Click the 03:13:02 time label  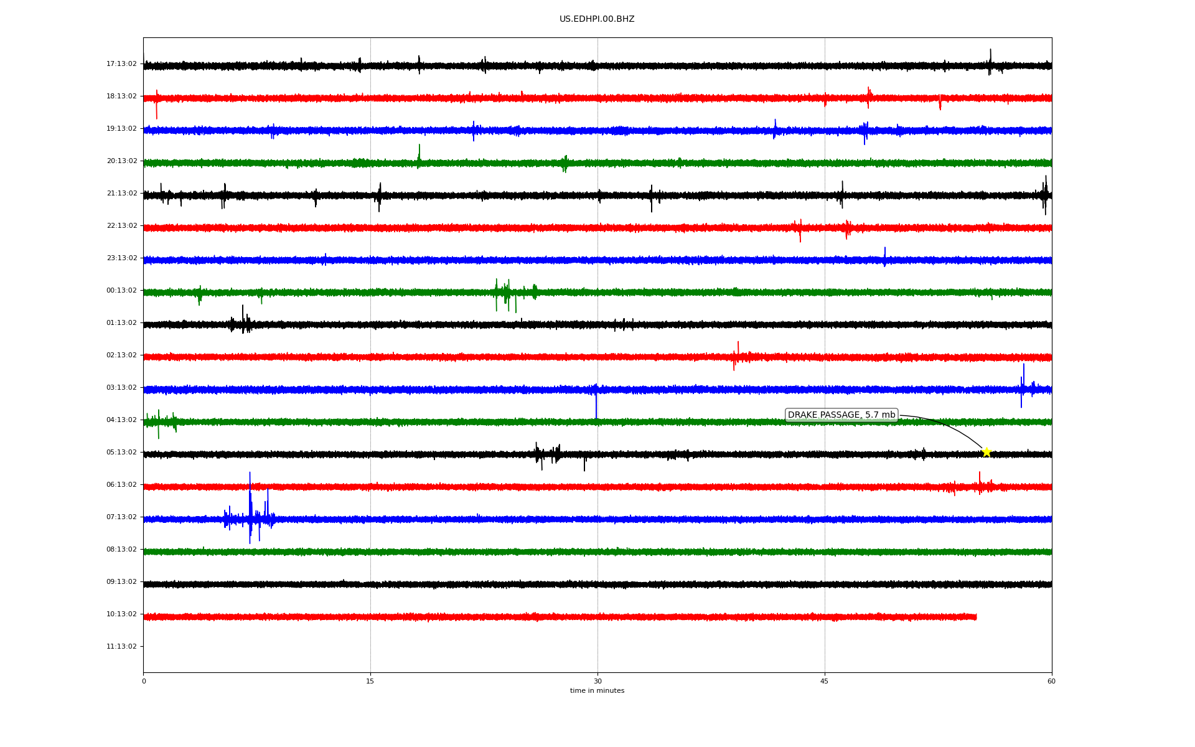coord(121,387)
